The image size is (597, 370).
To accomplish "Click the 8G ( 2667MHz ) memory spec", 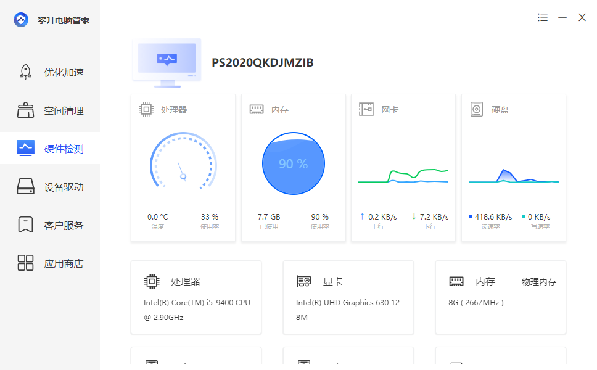I will pyautogui.click(x=476, y=303).
